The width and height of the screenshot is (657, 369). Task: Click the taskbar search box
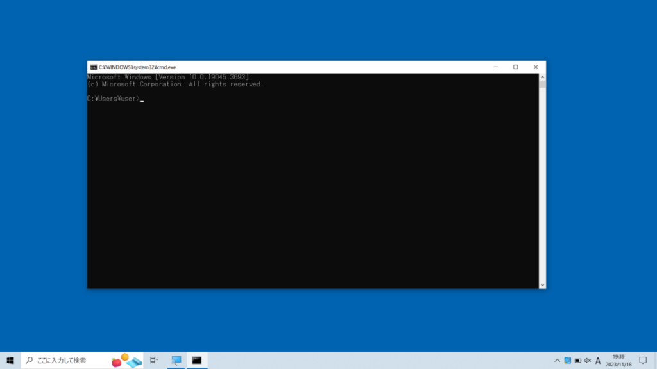click(x=82, y=360)
